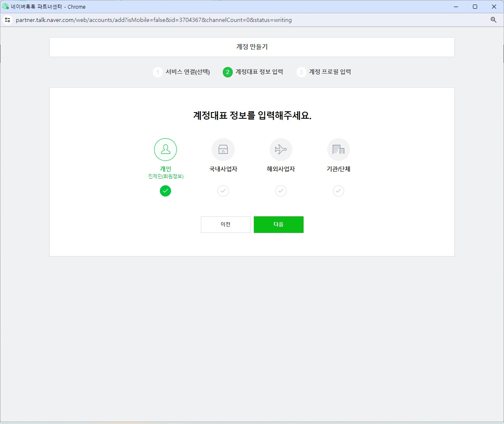The height and width of the screenshot is (424, 504).
Task: Enable the checkmark under 국내사업자
Action: coord(223,191)
